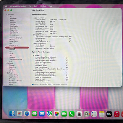Open the File menu

point(30,6)
